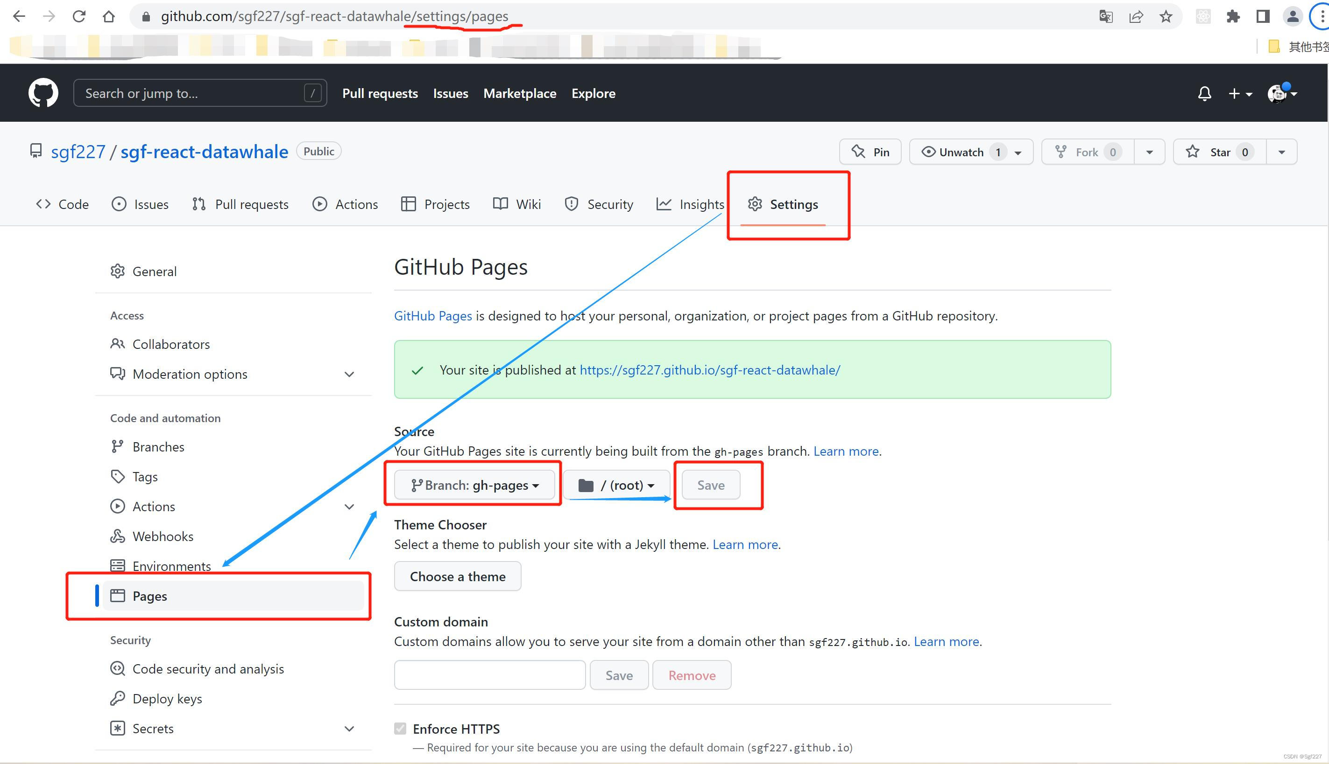The width and height of the screenshot is (1329, 764).
Task: Open the published site URL link
Action: pyautogui.click(x=710, y=370)
